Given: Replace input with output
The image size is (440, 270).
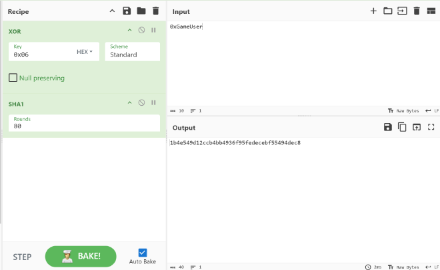Looking at the screenshot, I should click(x=417, y=127).
